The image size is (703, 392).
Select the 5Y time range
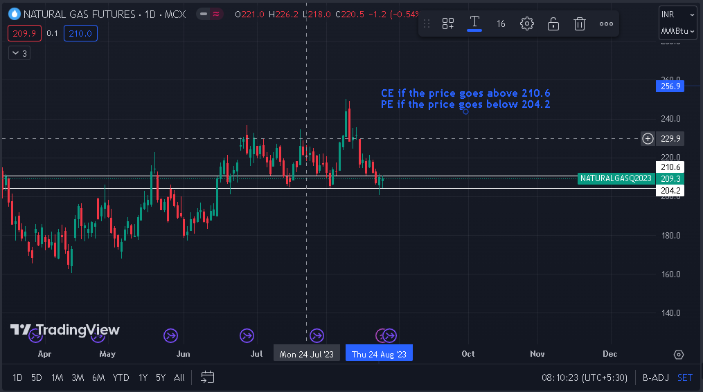[161, 377]
